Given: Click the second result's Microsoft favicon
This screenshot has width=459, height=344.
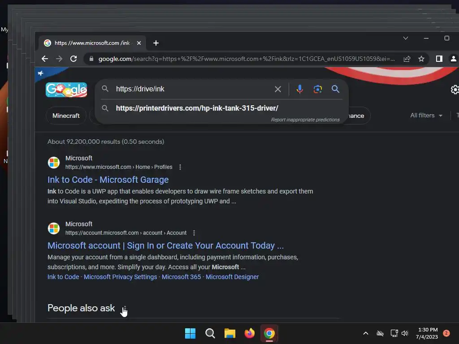Looking at the screenshot, I should [x=54, y=228].
